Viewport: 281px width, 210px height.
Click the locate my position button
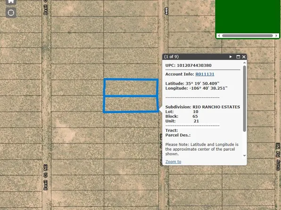coord(11,13)
